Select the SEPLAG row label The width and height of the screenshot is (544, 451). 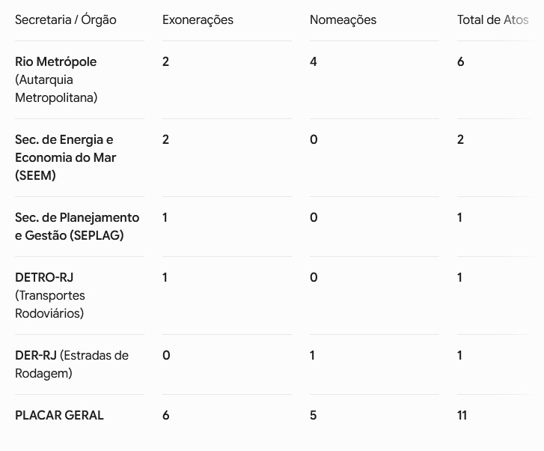point(77,226)
